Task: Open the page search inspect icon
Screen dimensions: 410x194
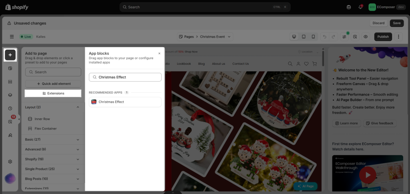Action: click(355, 37)
